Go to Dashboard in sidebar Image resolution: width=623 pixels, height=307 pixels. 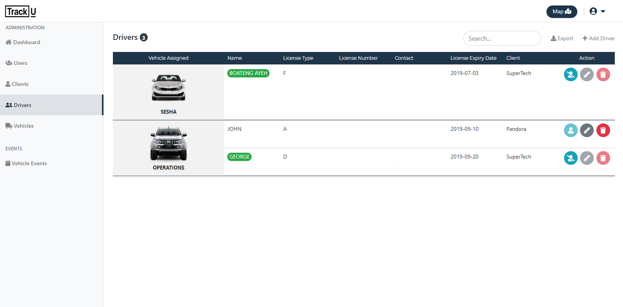point(23,42)
